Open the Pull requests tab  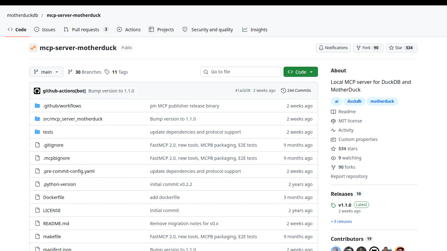click(x=86, y=30)
